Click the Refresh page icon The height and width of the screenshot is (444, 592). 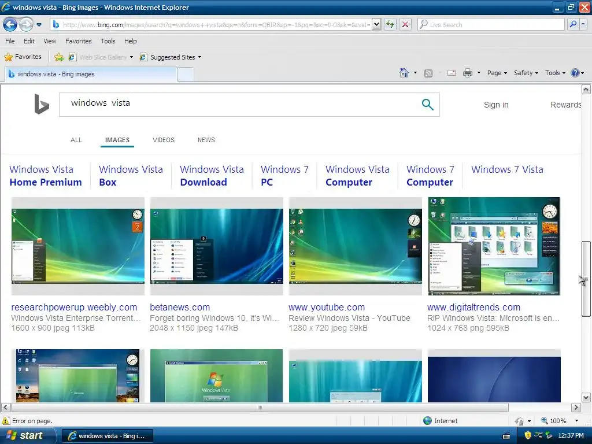point(390,24)
